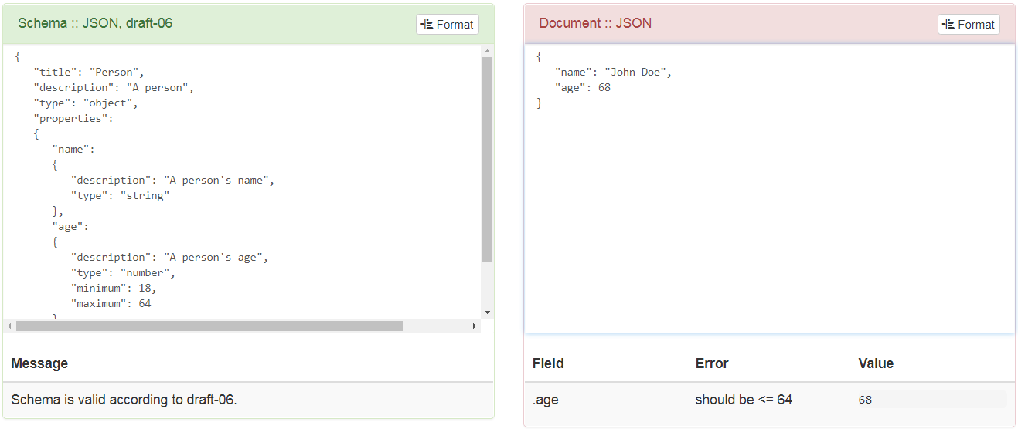Click the schema vertical scrollbar thumb
This screenshot has width=1018, height=429.
487,159
